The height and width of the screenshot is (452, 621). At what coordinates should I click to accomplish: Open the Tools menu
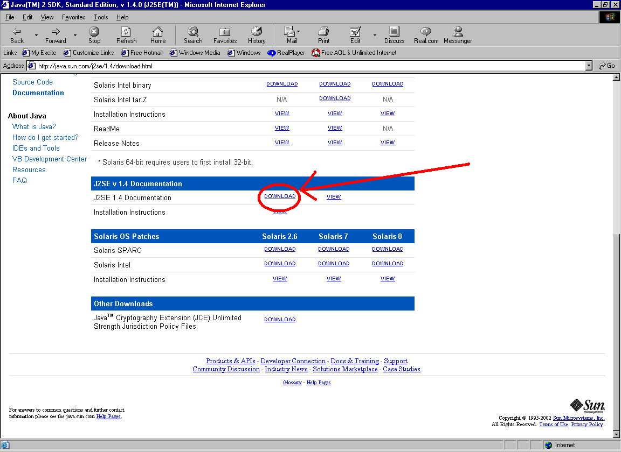pyautogui.click(x=101, y=17)
